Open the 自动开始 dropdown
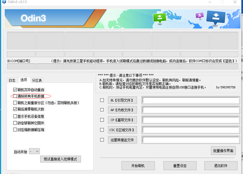 tap(34, 151)
